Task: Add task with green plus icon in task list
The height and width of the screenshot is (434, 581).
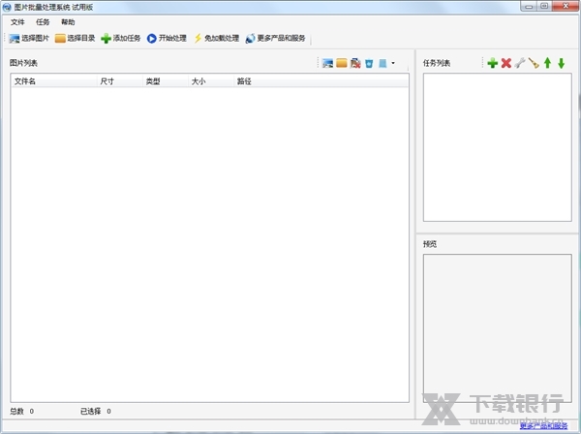Action: 493,63
